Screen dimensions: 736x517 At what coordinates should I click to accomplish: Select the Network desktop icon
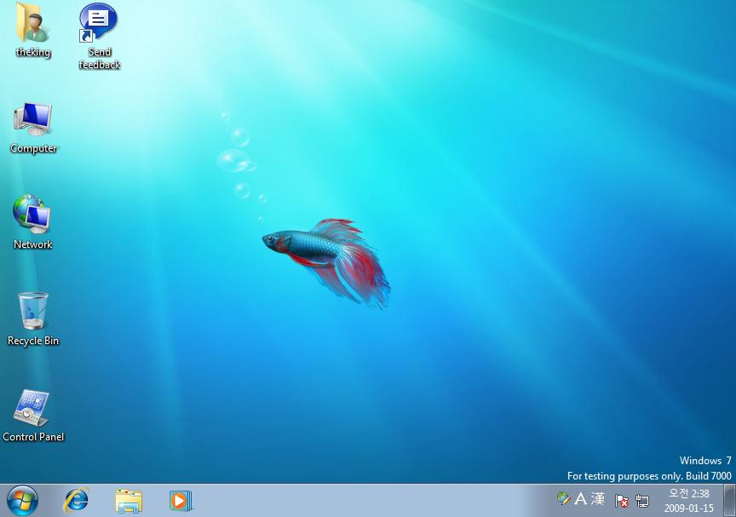[x=32, y=215]
